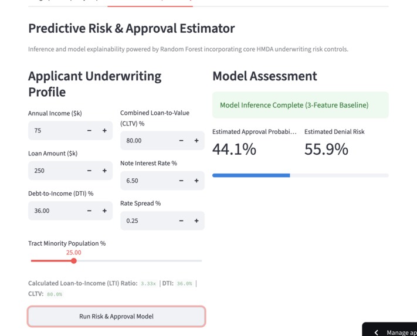Click the Model Assessment heading
This screenshot has width=417, height=336.
[x=265, y=76]
